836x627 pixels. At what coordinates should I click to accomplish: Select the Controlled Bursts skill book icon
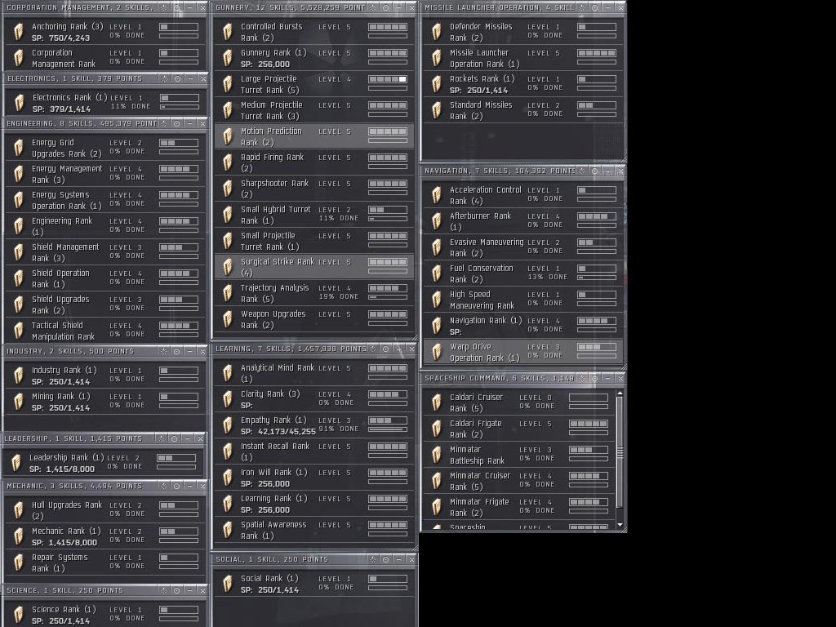[x=228, y=32]
